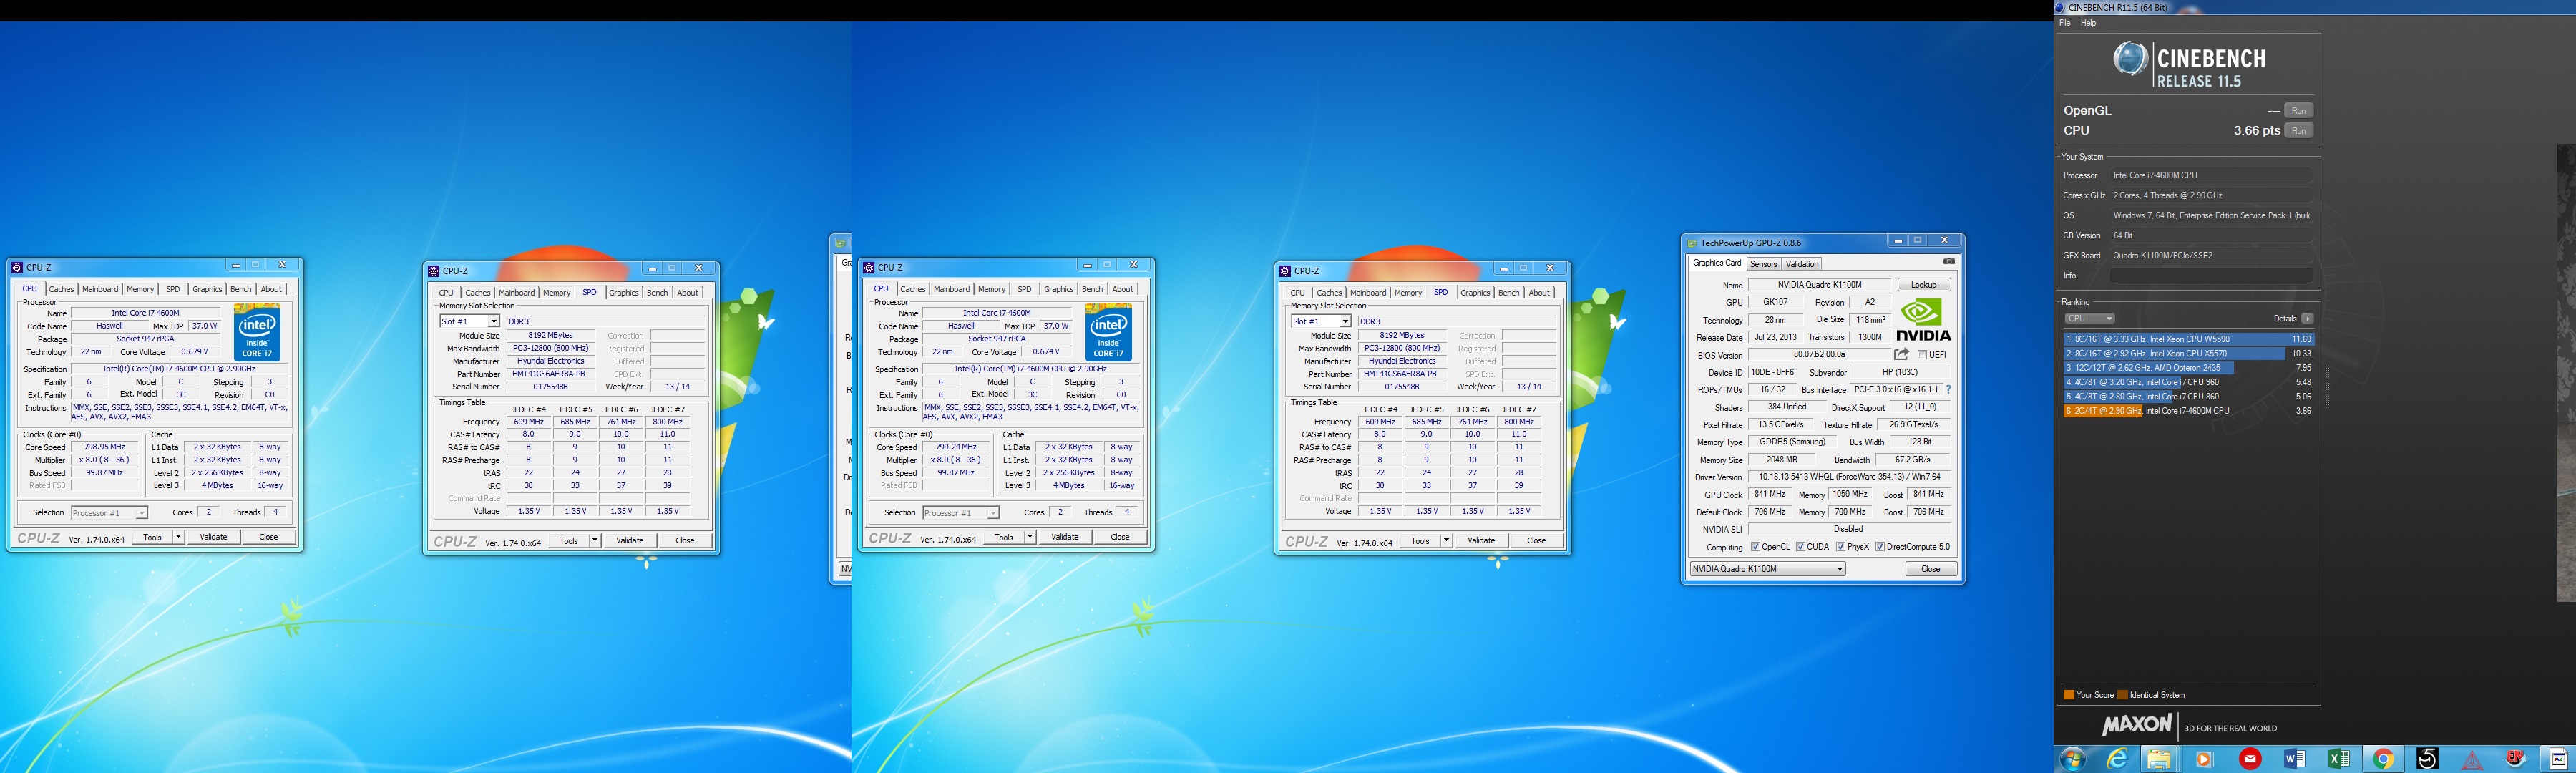This screenshot has width=2576, height=773.
Task: Open the Slot #1 dropdown in the SPD window beside GPU-Z
Action: (x=1320, y=321)
